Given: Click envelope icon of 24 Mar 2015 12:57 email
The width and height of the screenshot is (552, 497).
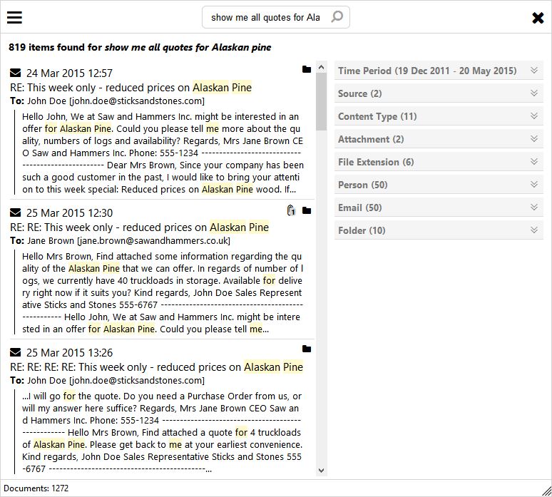Looking at the screenshot, I should tap(15, 73).
